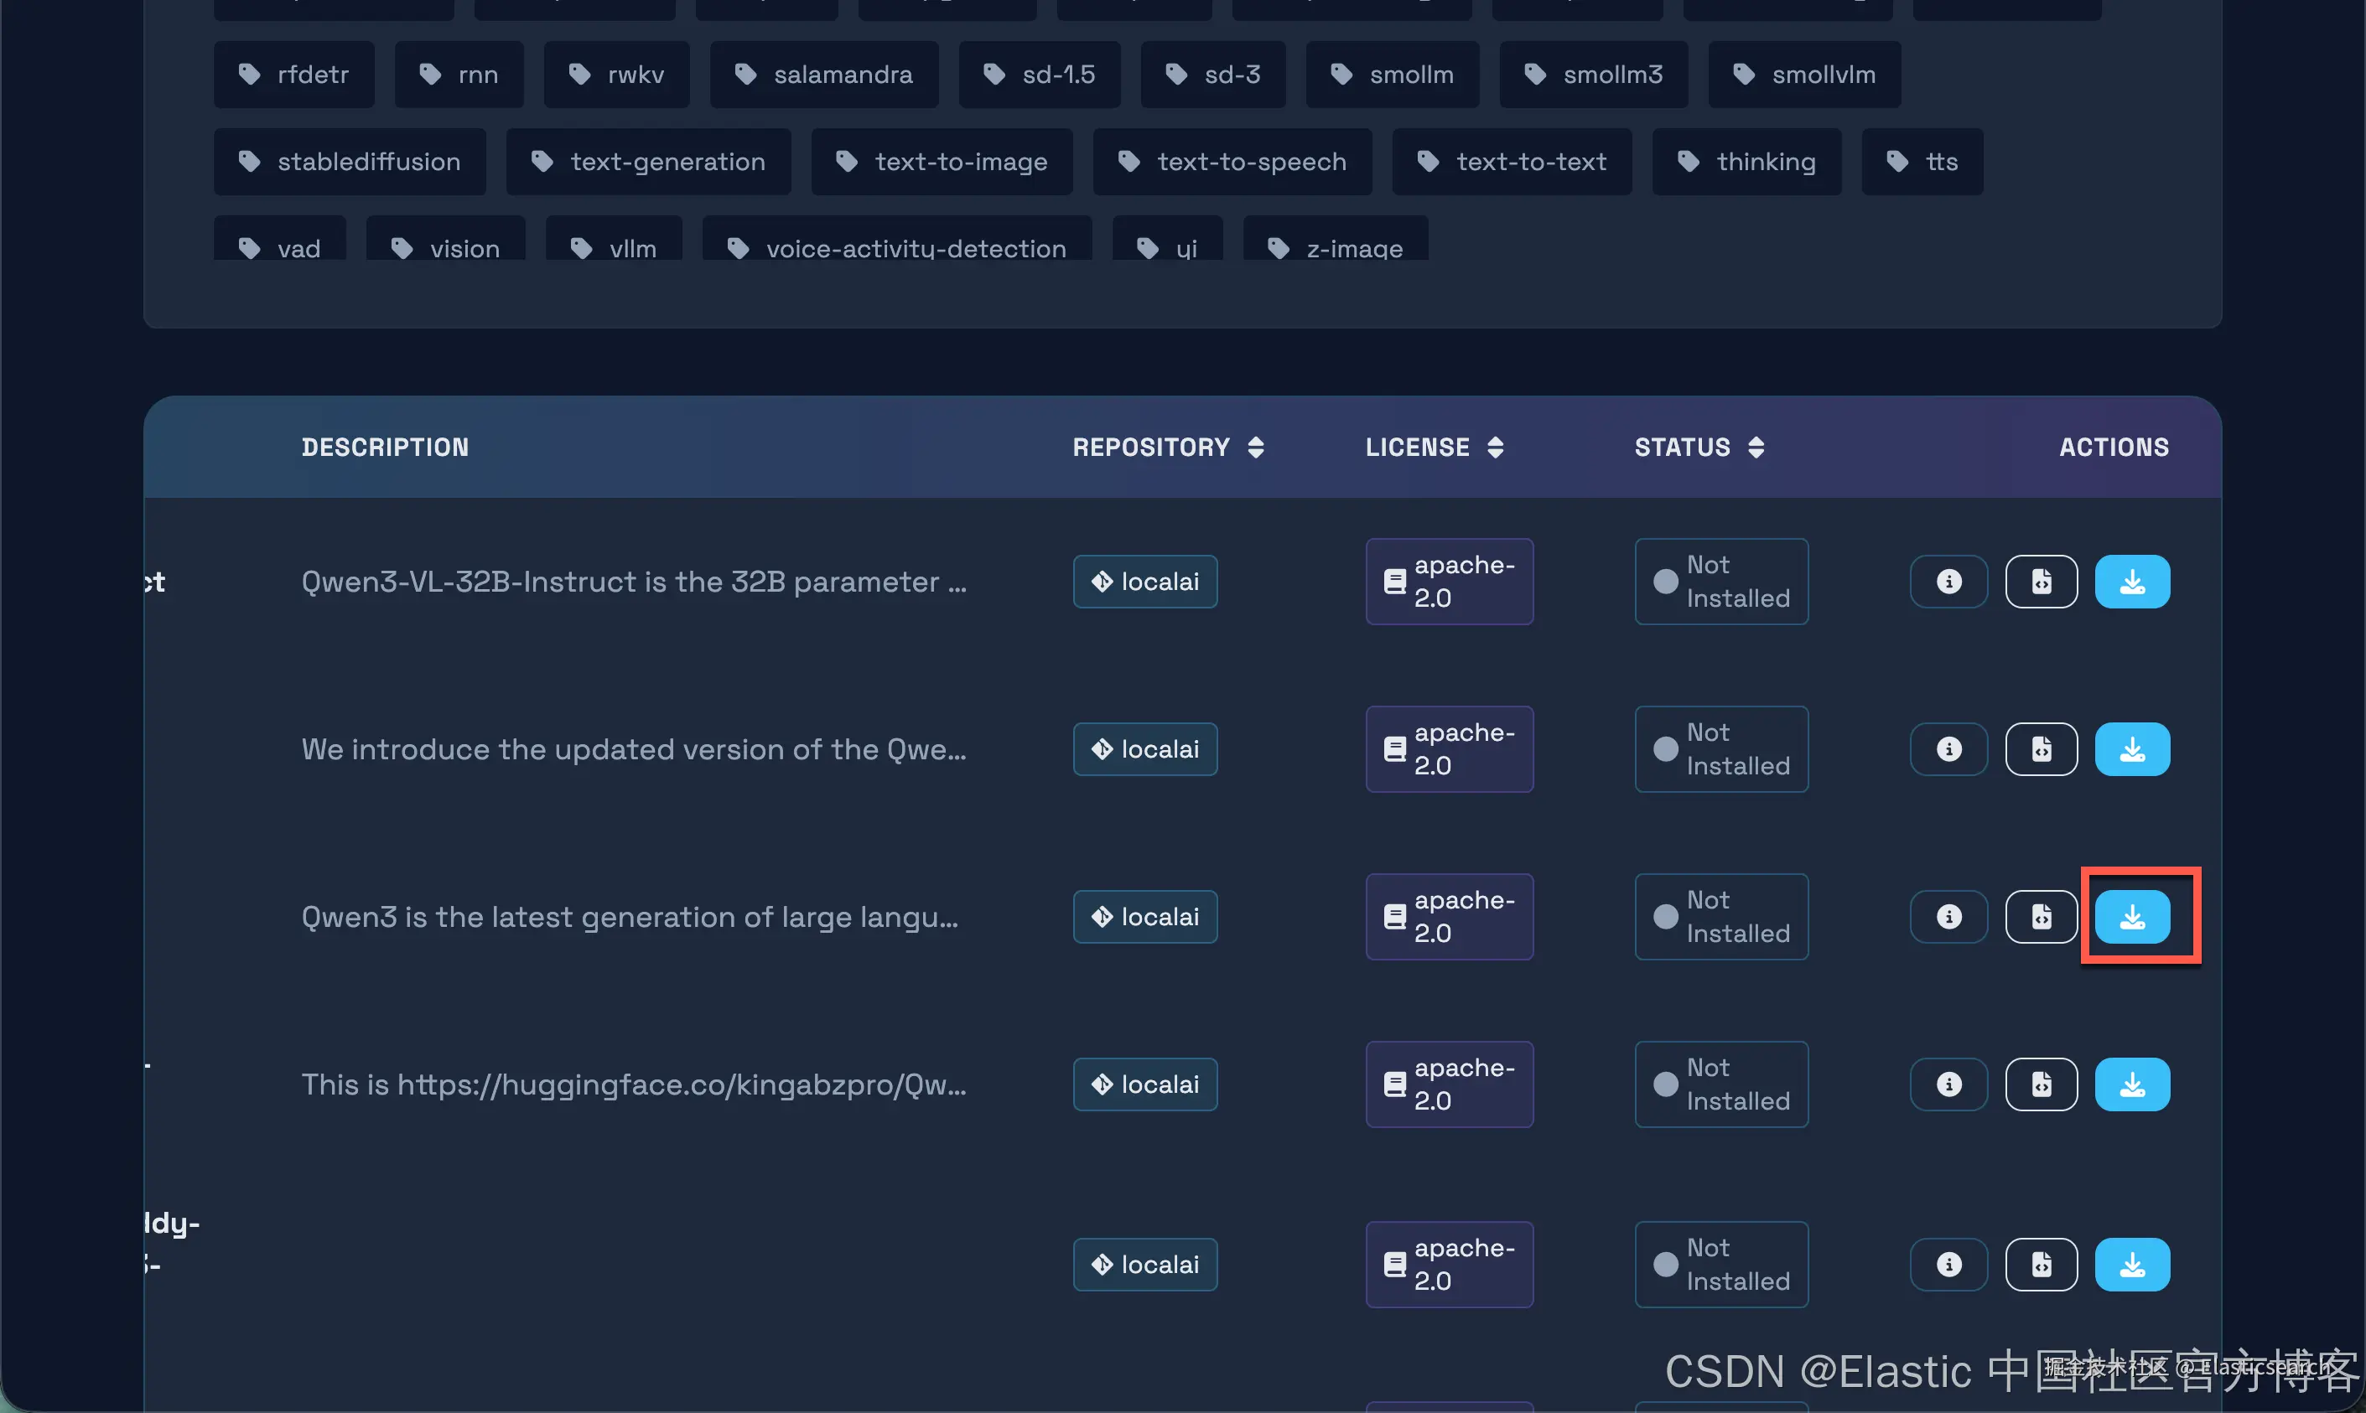This screenshot has height=1413, width=2366.
Task: Show info for updated Qwen version row
Action: click(x=1948, y=748)
